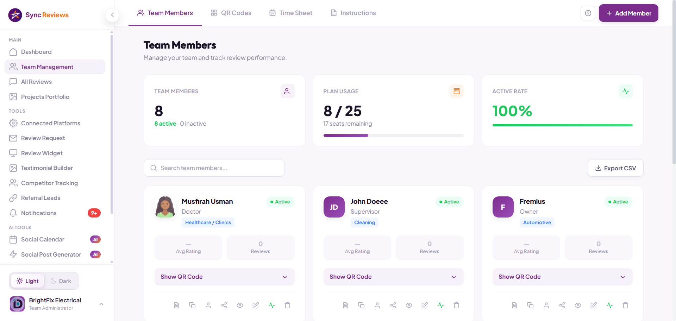Image resolution: width=676 pixels, height=321 pixels.
Task: Collapse the sidebar with the chevron button
Action: pos(112,15)
